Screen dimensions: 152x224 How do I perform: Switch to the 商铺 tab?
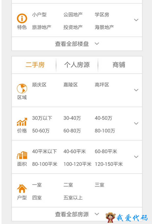[119, 65]
